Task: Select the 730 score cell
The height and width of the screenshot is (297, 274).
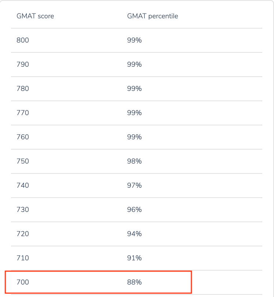Action: click(x=23, y=210)
